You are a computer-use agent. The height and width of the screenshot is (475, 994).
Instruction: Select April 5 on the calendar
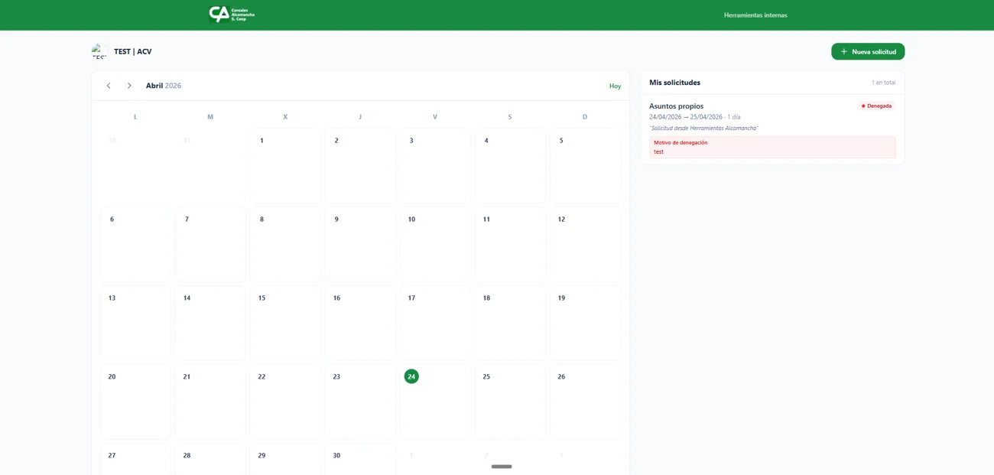585,166
